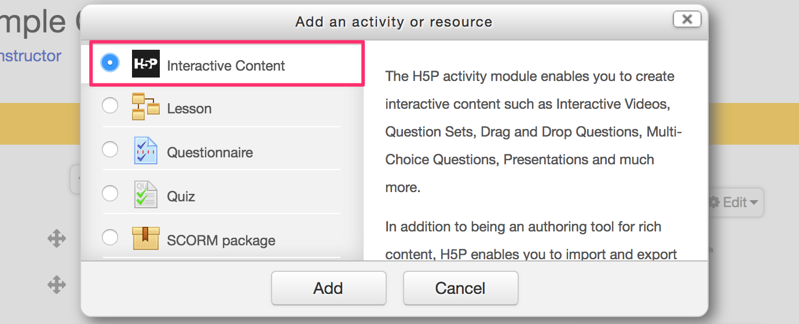Click the gear icon beside Edit

[714, 203]
